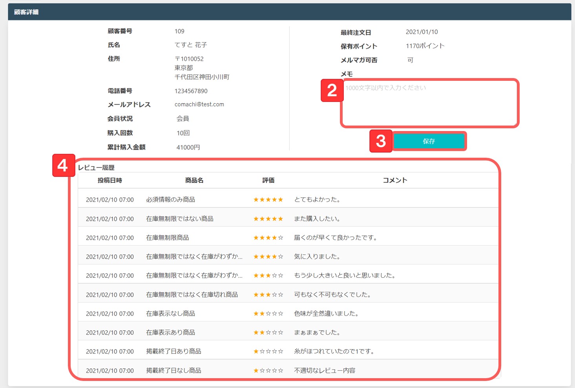Click the star rating for 在庫表示なし商品
Viewport: 575px width, 388px height.
(268, 313)
